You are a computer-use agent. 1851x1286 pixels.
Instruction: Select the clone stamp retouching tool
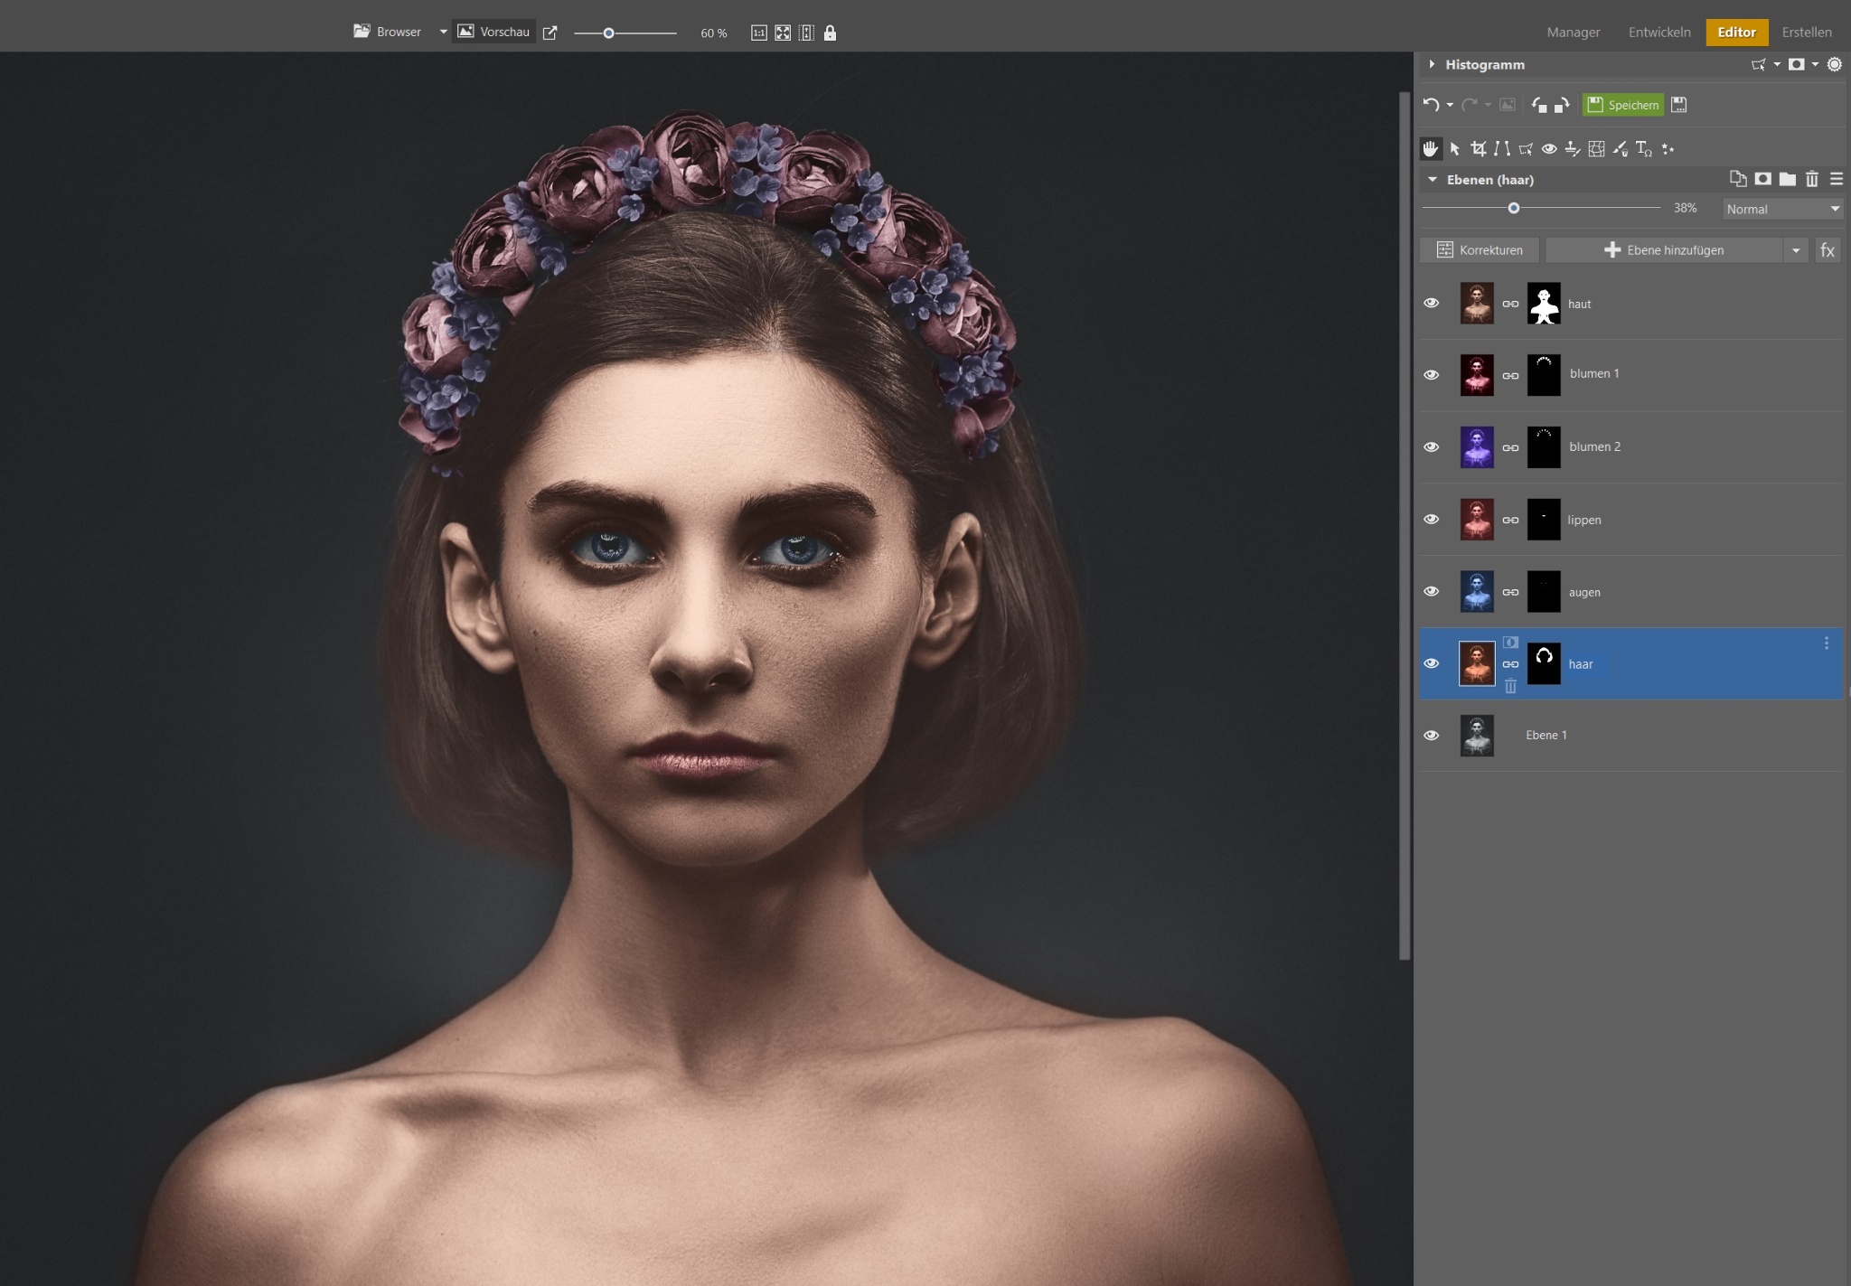coord(1573,149)
